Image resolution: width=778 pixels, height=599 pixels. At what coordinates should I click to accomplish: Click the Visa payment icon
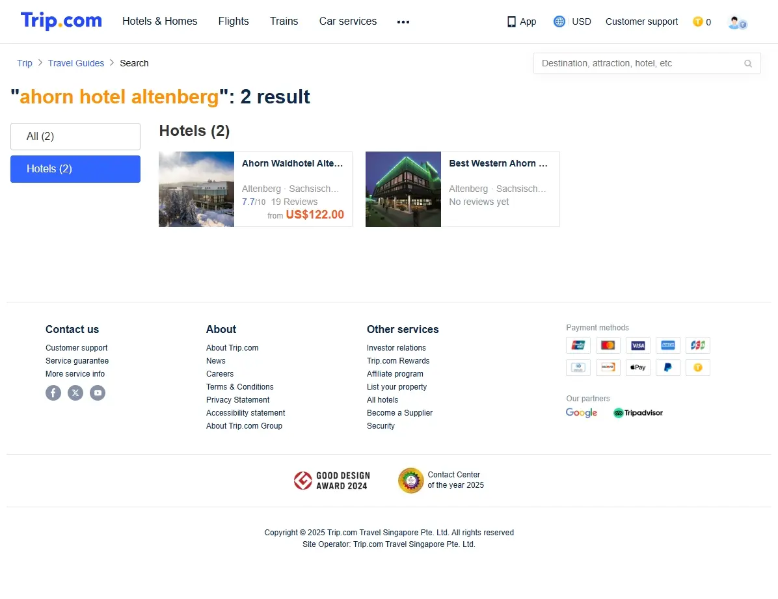638,345
